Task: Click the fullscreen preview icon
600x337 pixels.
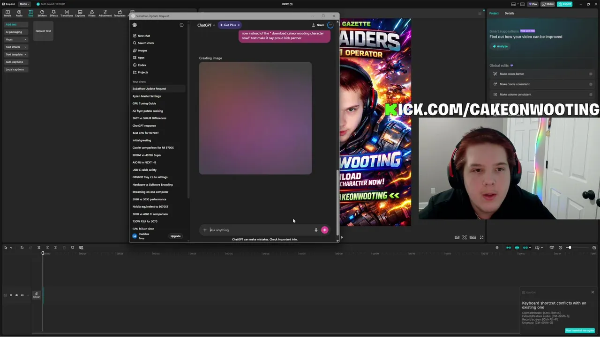Action: pos(481,237)
